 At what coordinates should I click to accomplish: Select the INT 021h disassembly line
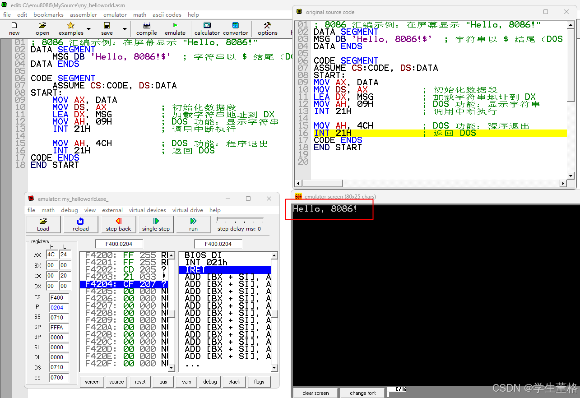click(225, 262)
